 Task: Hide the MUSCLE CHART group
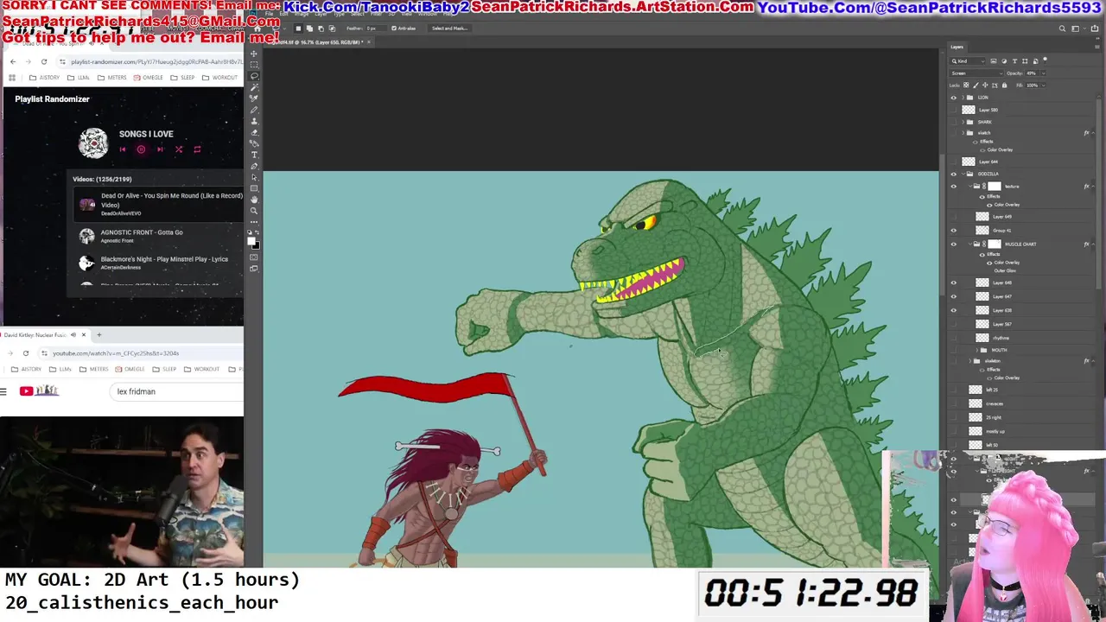pyautogui.click(x=954, y=244)
